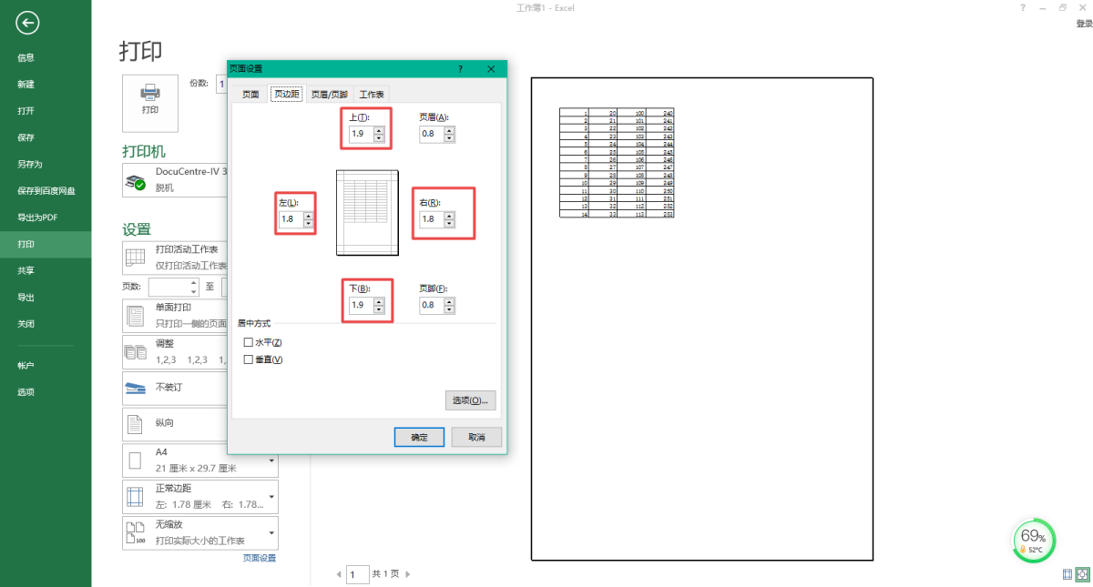
Task: Click the 缩放到页面 icon at bottom right
Action: click(1082, 574)
